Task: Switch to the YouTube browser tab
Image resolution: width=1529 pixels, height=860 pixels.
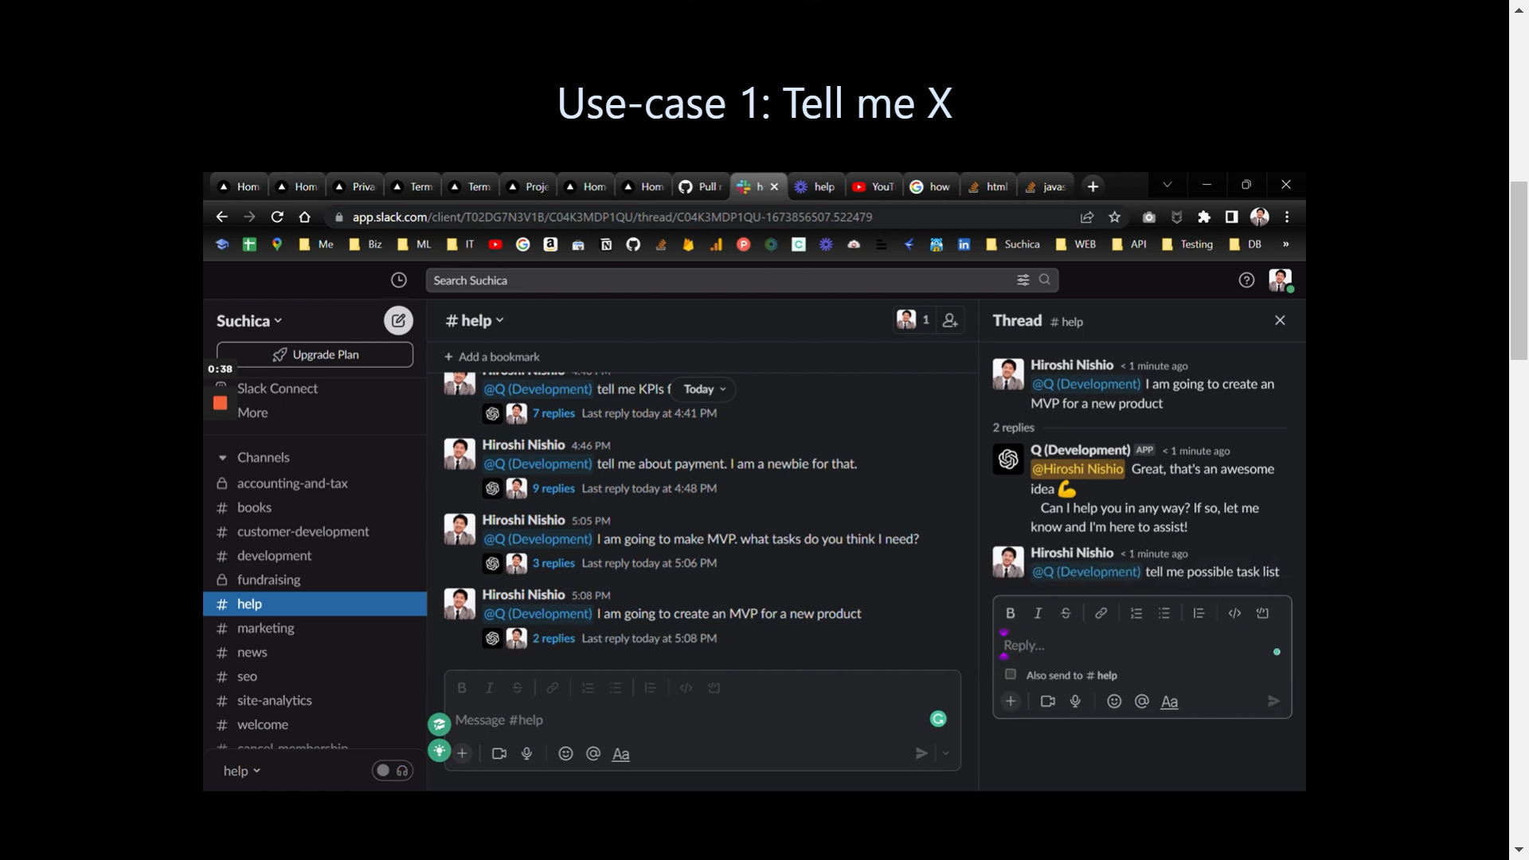Action: pos(874,186)
